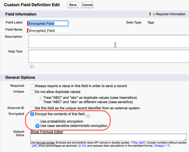Click the Default Value text area
Image resolution: width=189 pixels, height=152 pixels.
108,137
